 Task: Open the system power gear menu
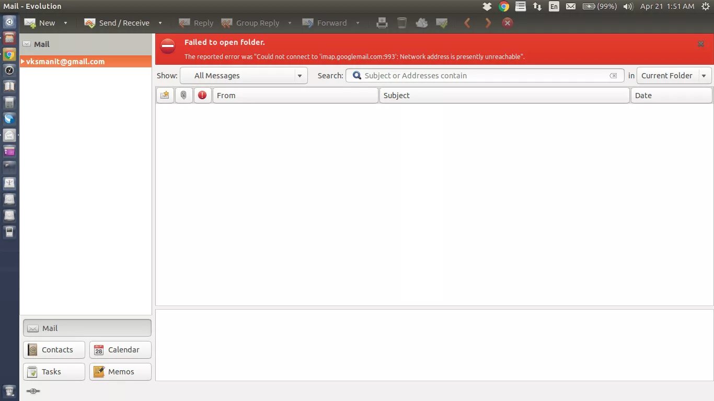point(705,6)
